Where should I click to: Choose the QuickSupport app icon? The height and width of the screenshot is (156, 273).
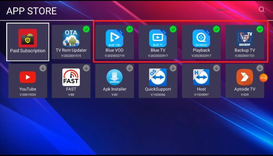(158, 77)
